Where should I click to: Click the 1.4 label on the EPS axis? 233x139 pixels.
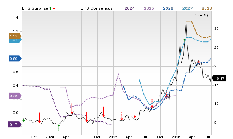(x=16, y=18)
